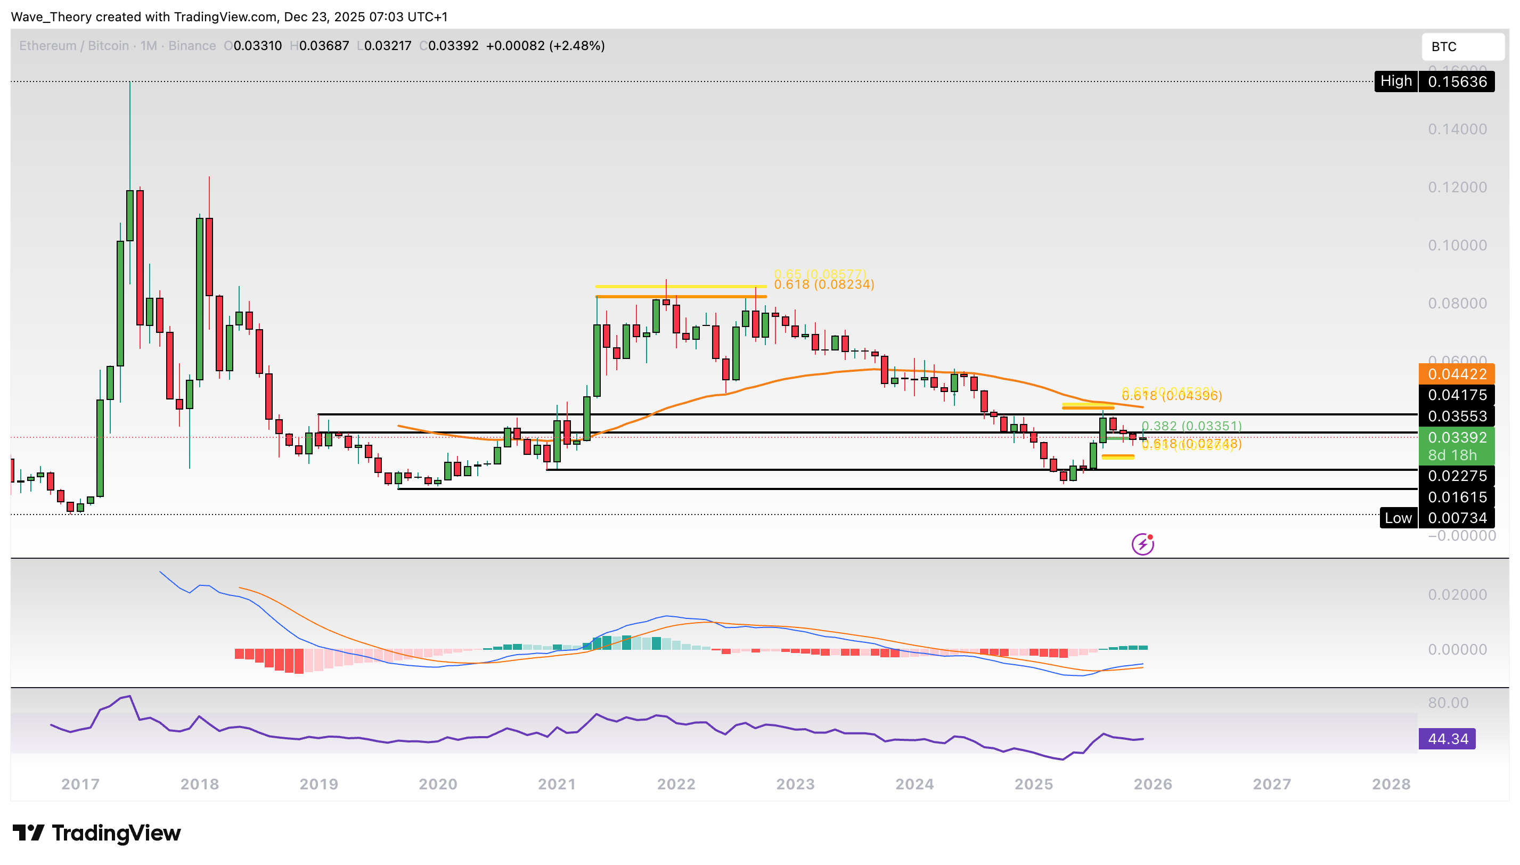Click the green 0.03392 current price label
The image size is (1520, 865).
coord(1457,438)
